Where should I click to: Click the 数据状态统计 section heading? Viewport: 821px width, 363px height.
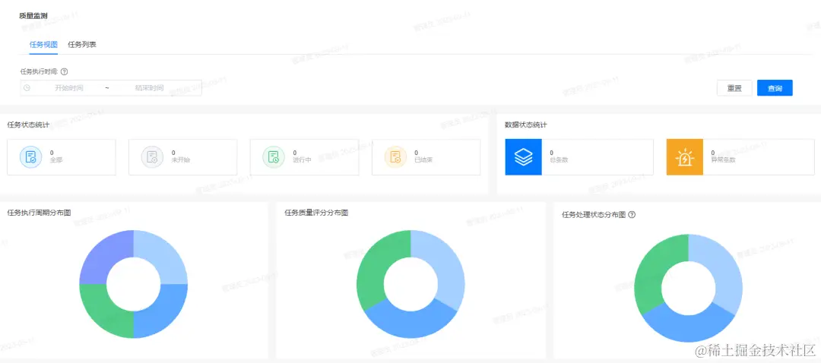526,125
